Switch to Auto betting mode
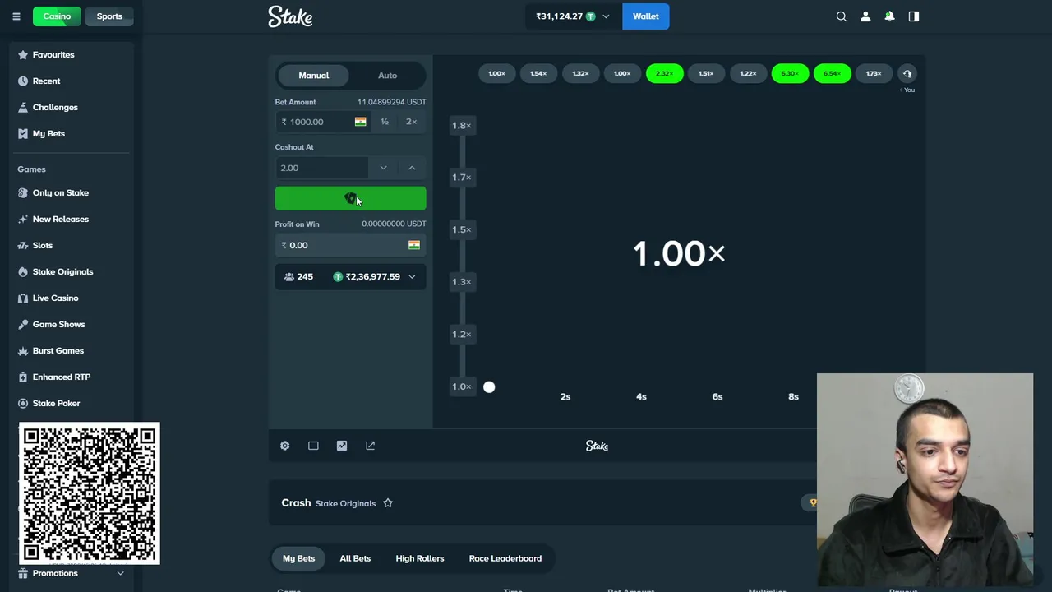This screenshot has width=1052, height=592. click(387, 76)
